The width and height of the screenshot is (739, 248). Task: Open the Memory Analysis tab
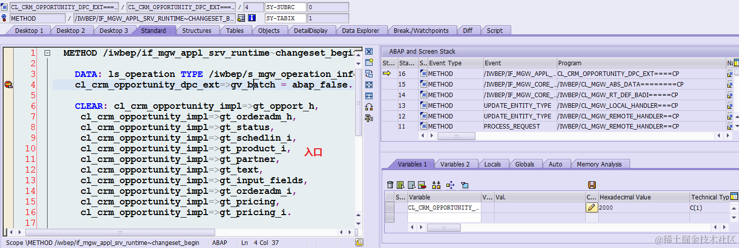click(599, 164)
